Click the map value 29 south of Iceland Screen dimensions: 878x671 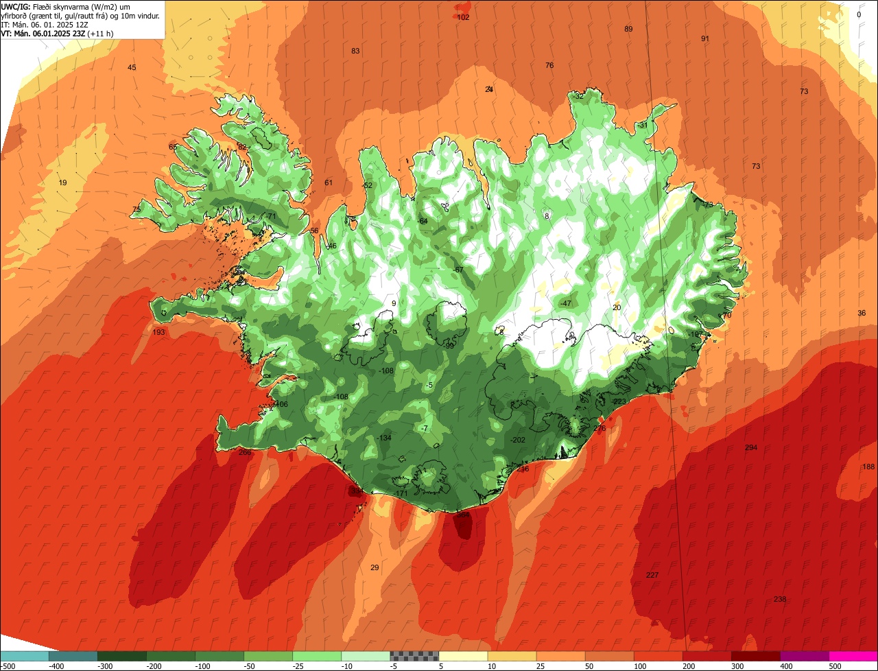coord(375,567)
